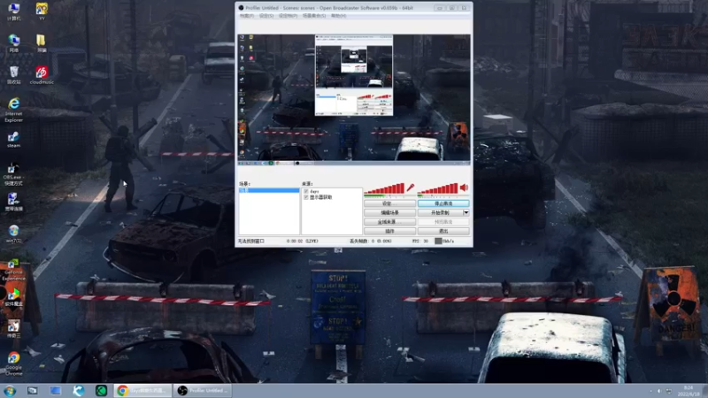Launch Internet Explorer from the desktop
Image resolution: width=708 pixels, height=398 pixels.
click(13, 110)
